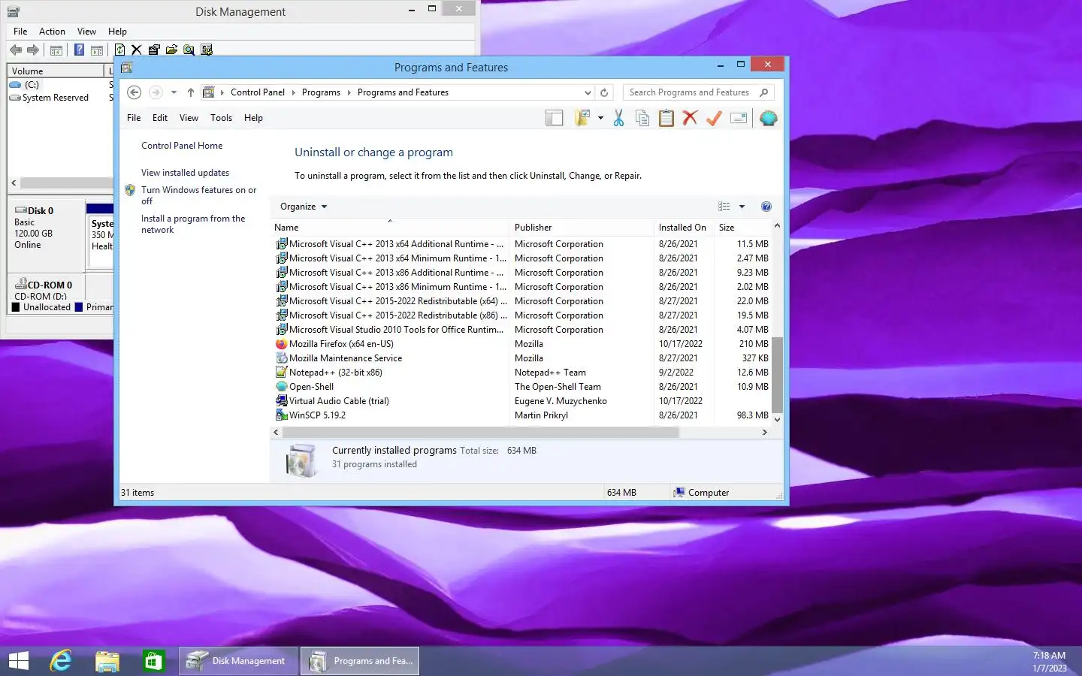
Task: Open the Windows Start button
Action: coord(19,661)
